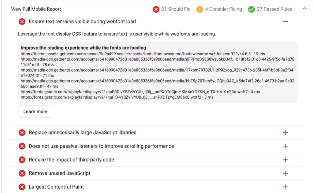Collapse the full mobile report chevron

click(x=304, y=8)
